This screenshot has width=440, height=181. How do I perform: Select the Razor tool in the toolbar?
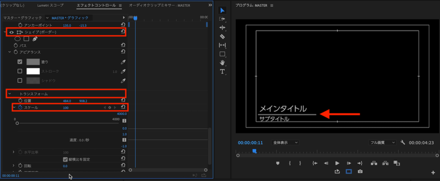pos(222,37)
